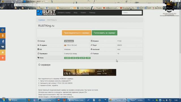
Task: Click the IP address 176.9.150.243 value
Action: click(x=72, y=45)
